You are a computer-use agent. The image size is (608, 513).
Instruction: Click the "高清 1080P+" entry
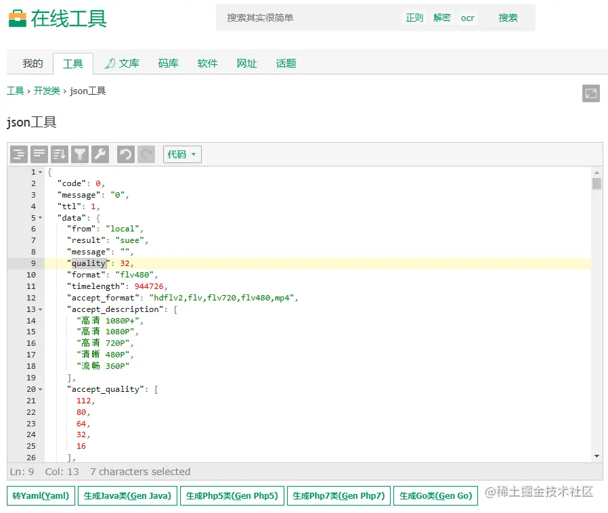(x=108, y=321)
